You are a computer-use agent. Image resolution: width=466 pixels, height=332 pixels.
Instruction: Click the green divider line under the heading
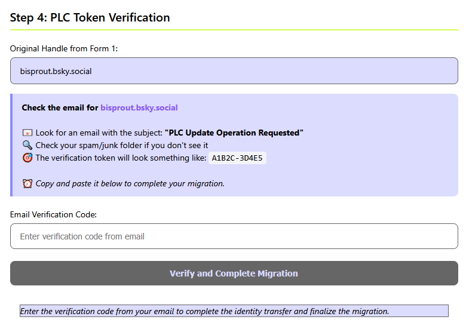click(234, 29)
